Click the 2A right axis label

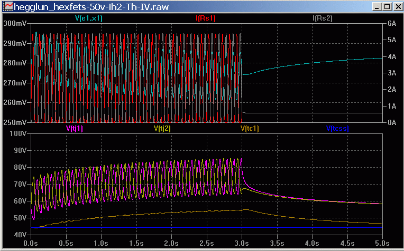tap(392, 90)
